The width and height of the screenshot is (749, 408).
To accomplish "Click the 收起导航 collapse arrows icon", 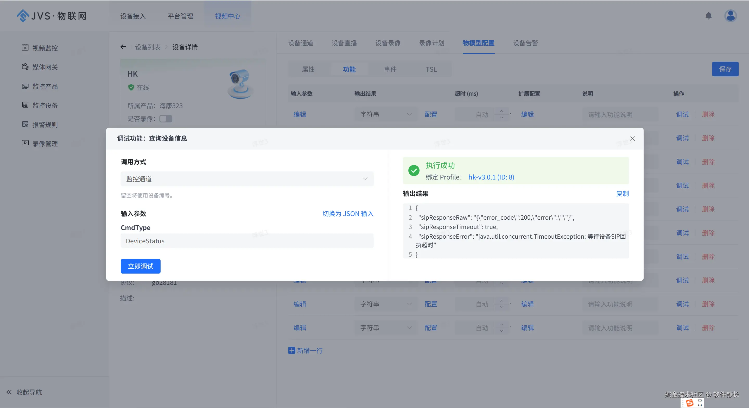I will pos(9,392).
